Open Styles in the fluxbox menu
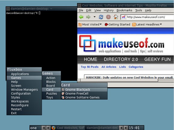Screen dimensions: 174x130 (x=24, y=97)
